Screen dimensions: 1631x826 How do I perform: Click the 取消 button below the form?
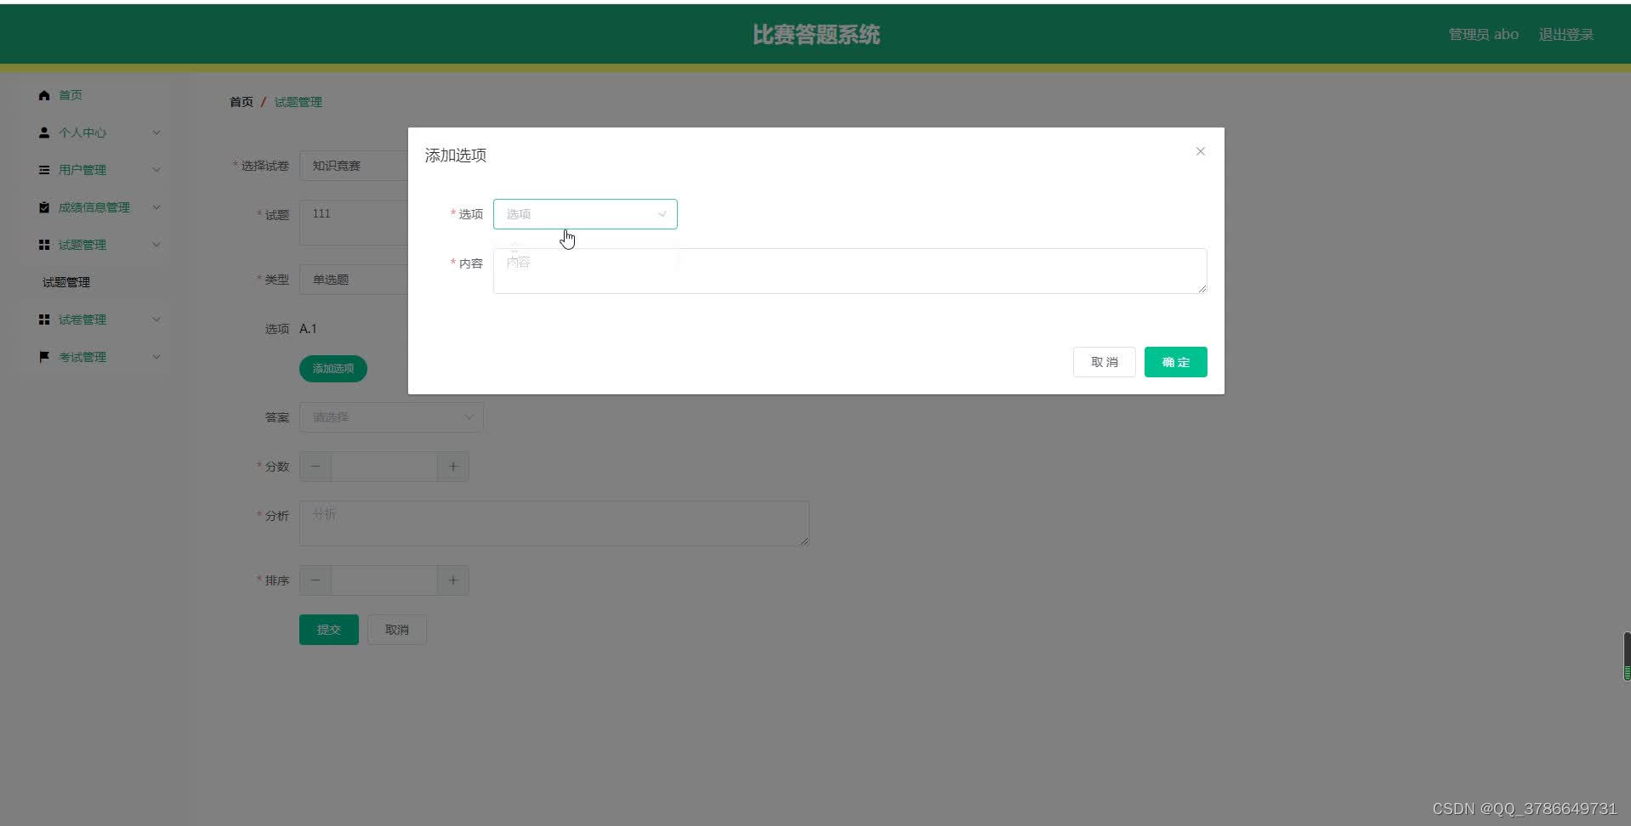[x=397, y=630]
